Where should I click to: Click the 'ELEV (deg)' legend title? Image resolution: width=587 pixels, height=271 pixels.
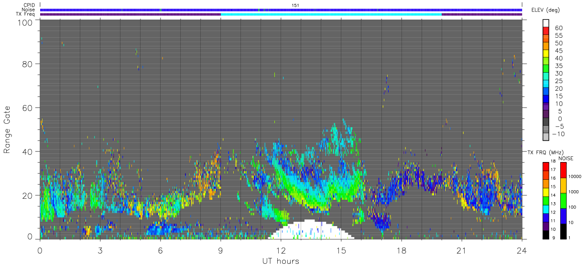point(545,10)
